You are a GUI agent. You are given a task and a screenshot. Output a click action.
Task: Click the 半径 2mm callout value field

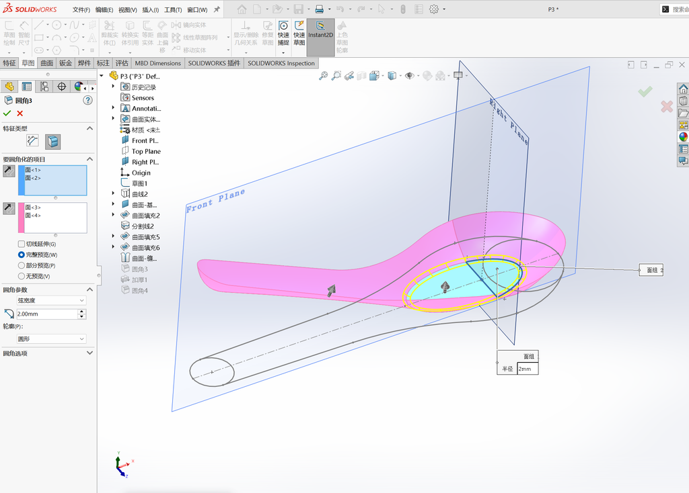(x=528, y=369)
